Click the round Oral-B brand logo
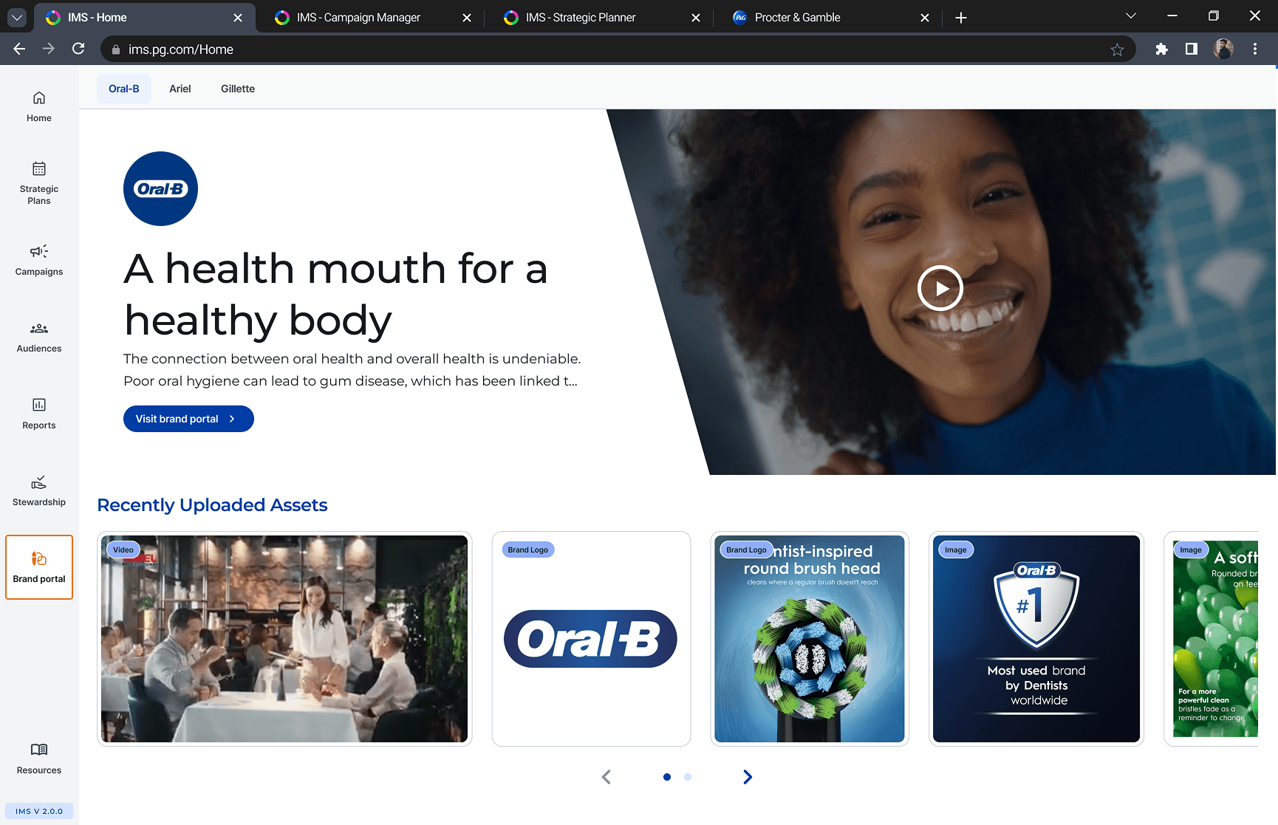1278x825 pixels. click(x=160, y=189)
